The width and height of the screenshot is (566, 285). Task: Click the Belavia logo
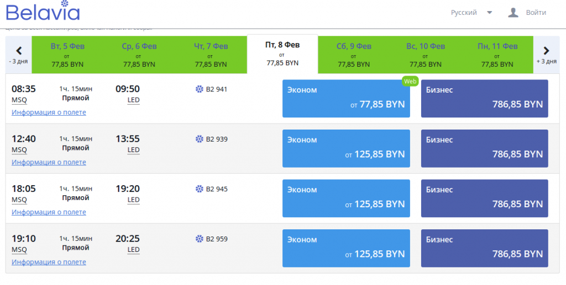coord(43,12)
